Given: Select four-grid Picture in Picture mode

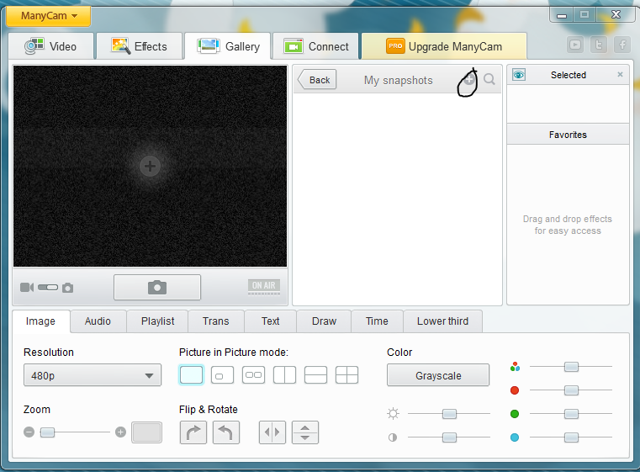Looking at the screenshot, I should coord(346,375).
